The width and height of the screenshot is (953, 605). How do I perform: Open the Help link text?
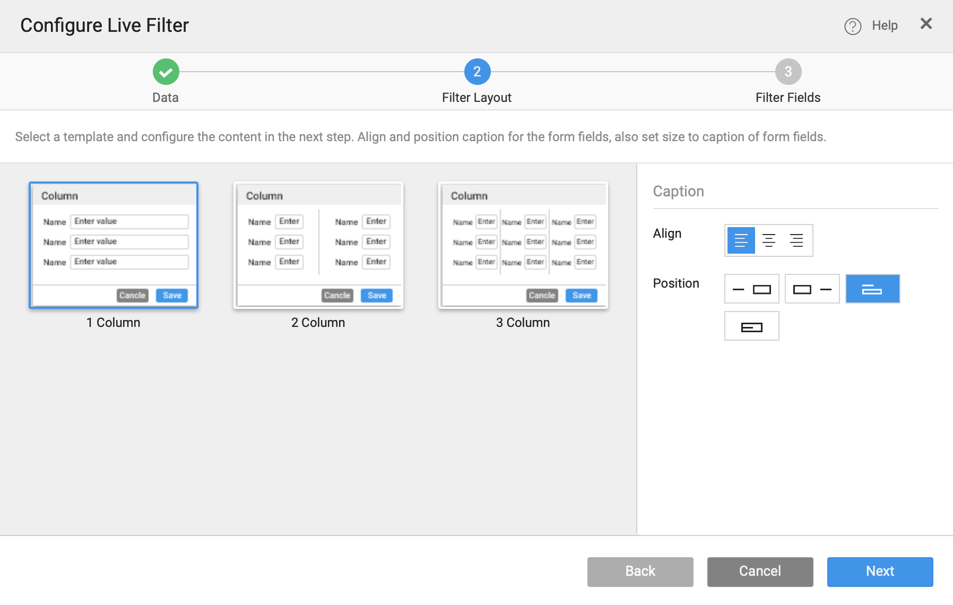pos(885,25)
